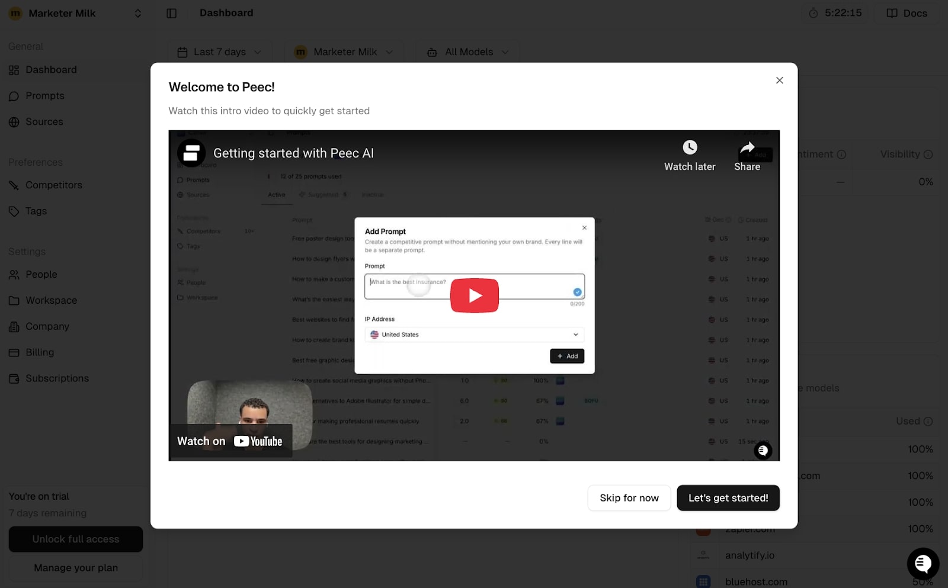Click the analytify.io source row

[x=815, y=555]
